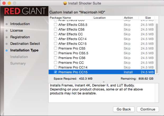Click the Install Shooter Suite window title
164x116 pixels.
pyautogui.click(x=84, y=3)
